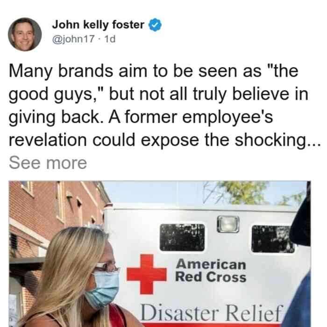The image size is (327, 327).
Task: Open the post text about brands
Action: point(164,106)
